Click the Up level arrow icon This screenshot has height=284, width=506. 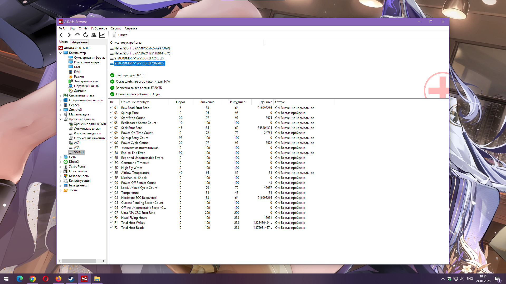pyautogui.click(x=77, y=35)
